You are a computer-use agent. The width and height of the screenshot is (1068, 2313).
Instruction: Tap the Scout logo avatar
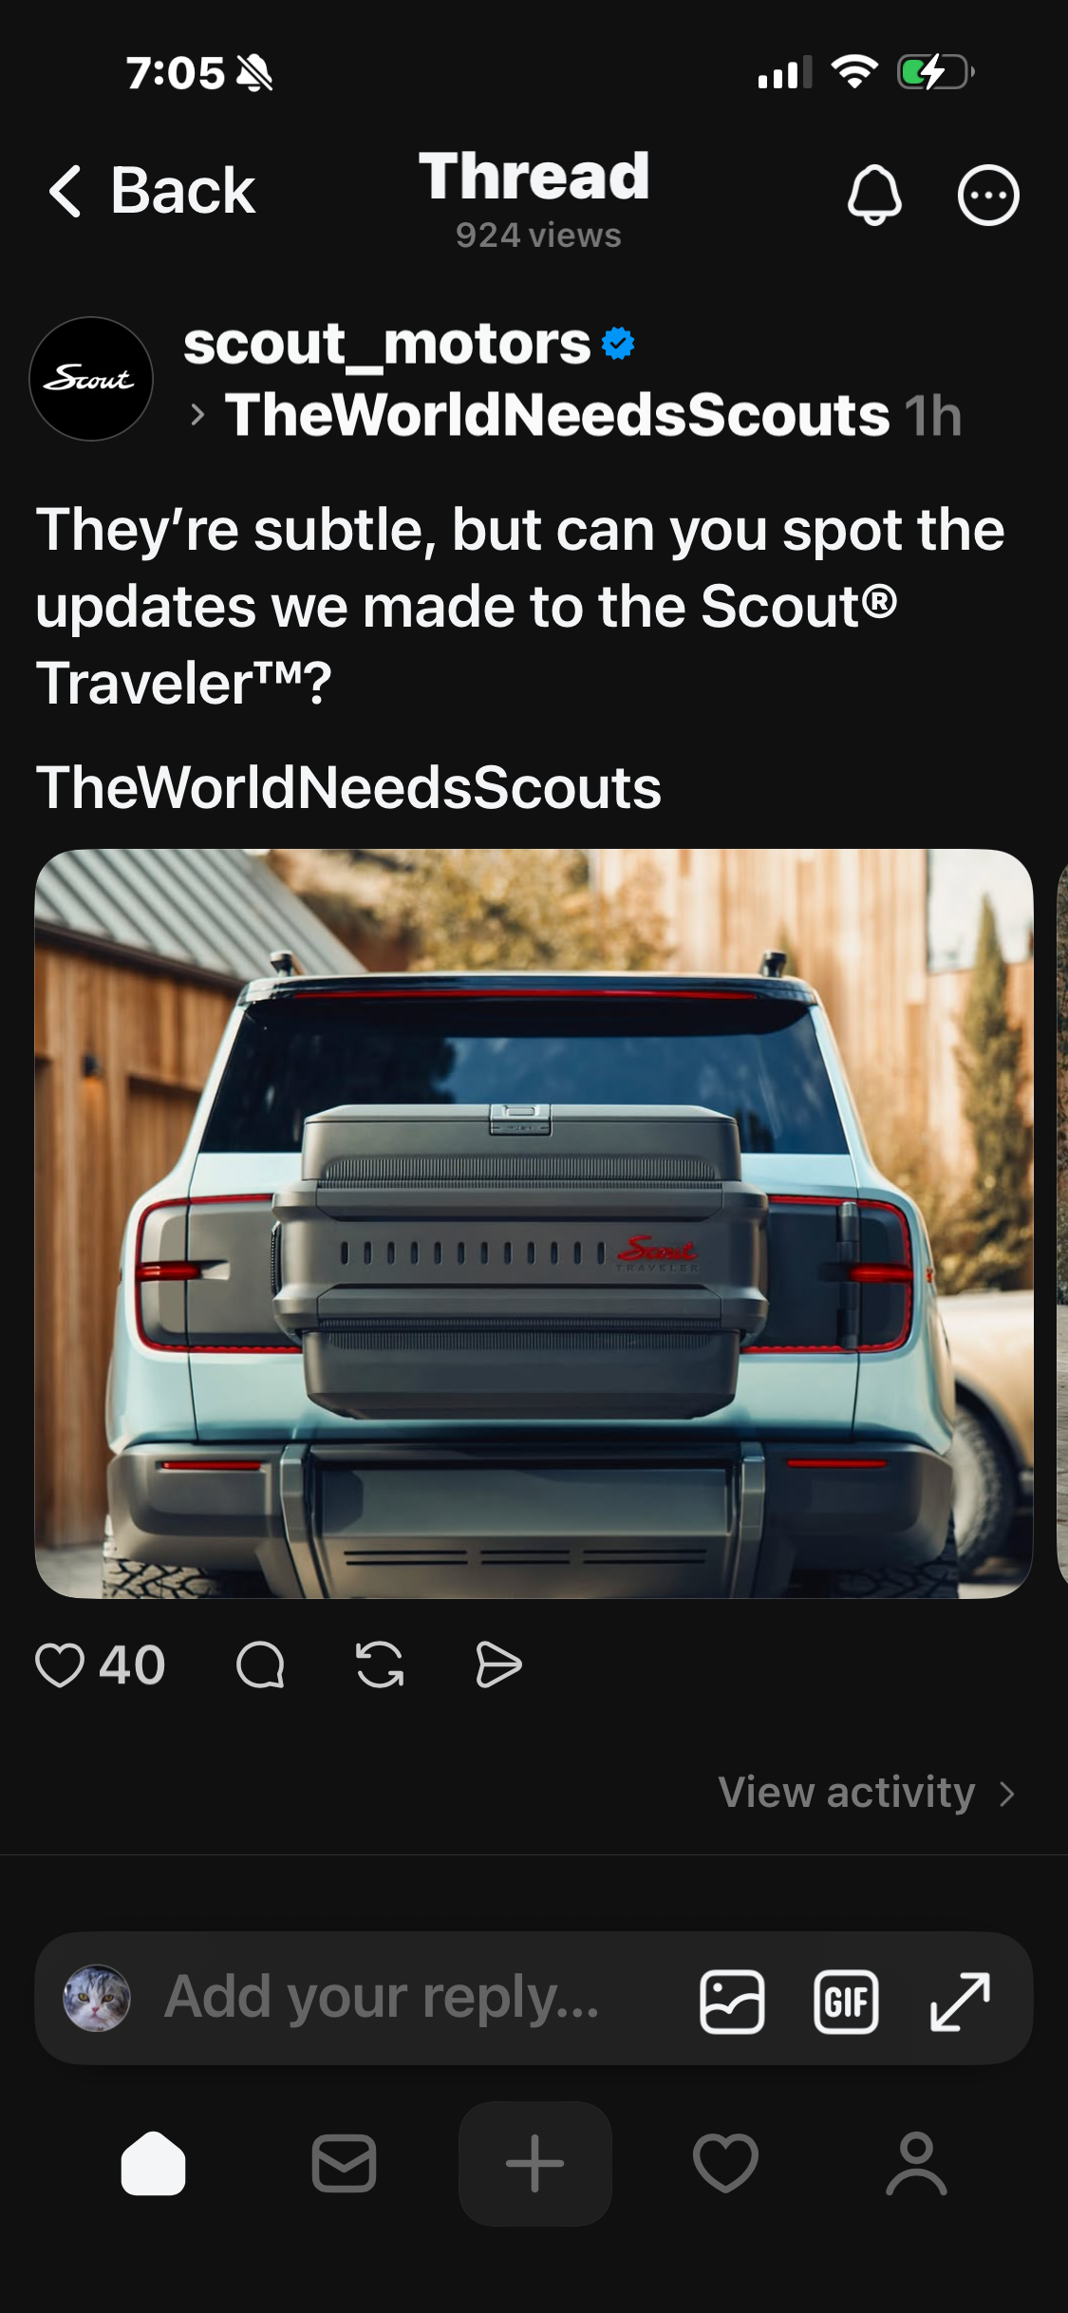(x=91, y=379)
